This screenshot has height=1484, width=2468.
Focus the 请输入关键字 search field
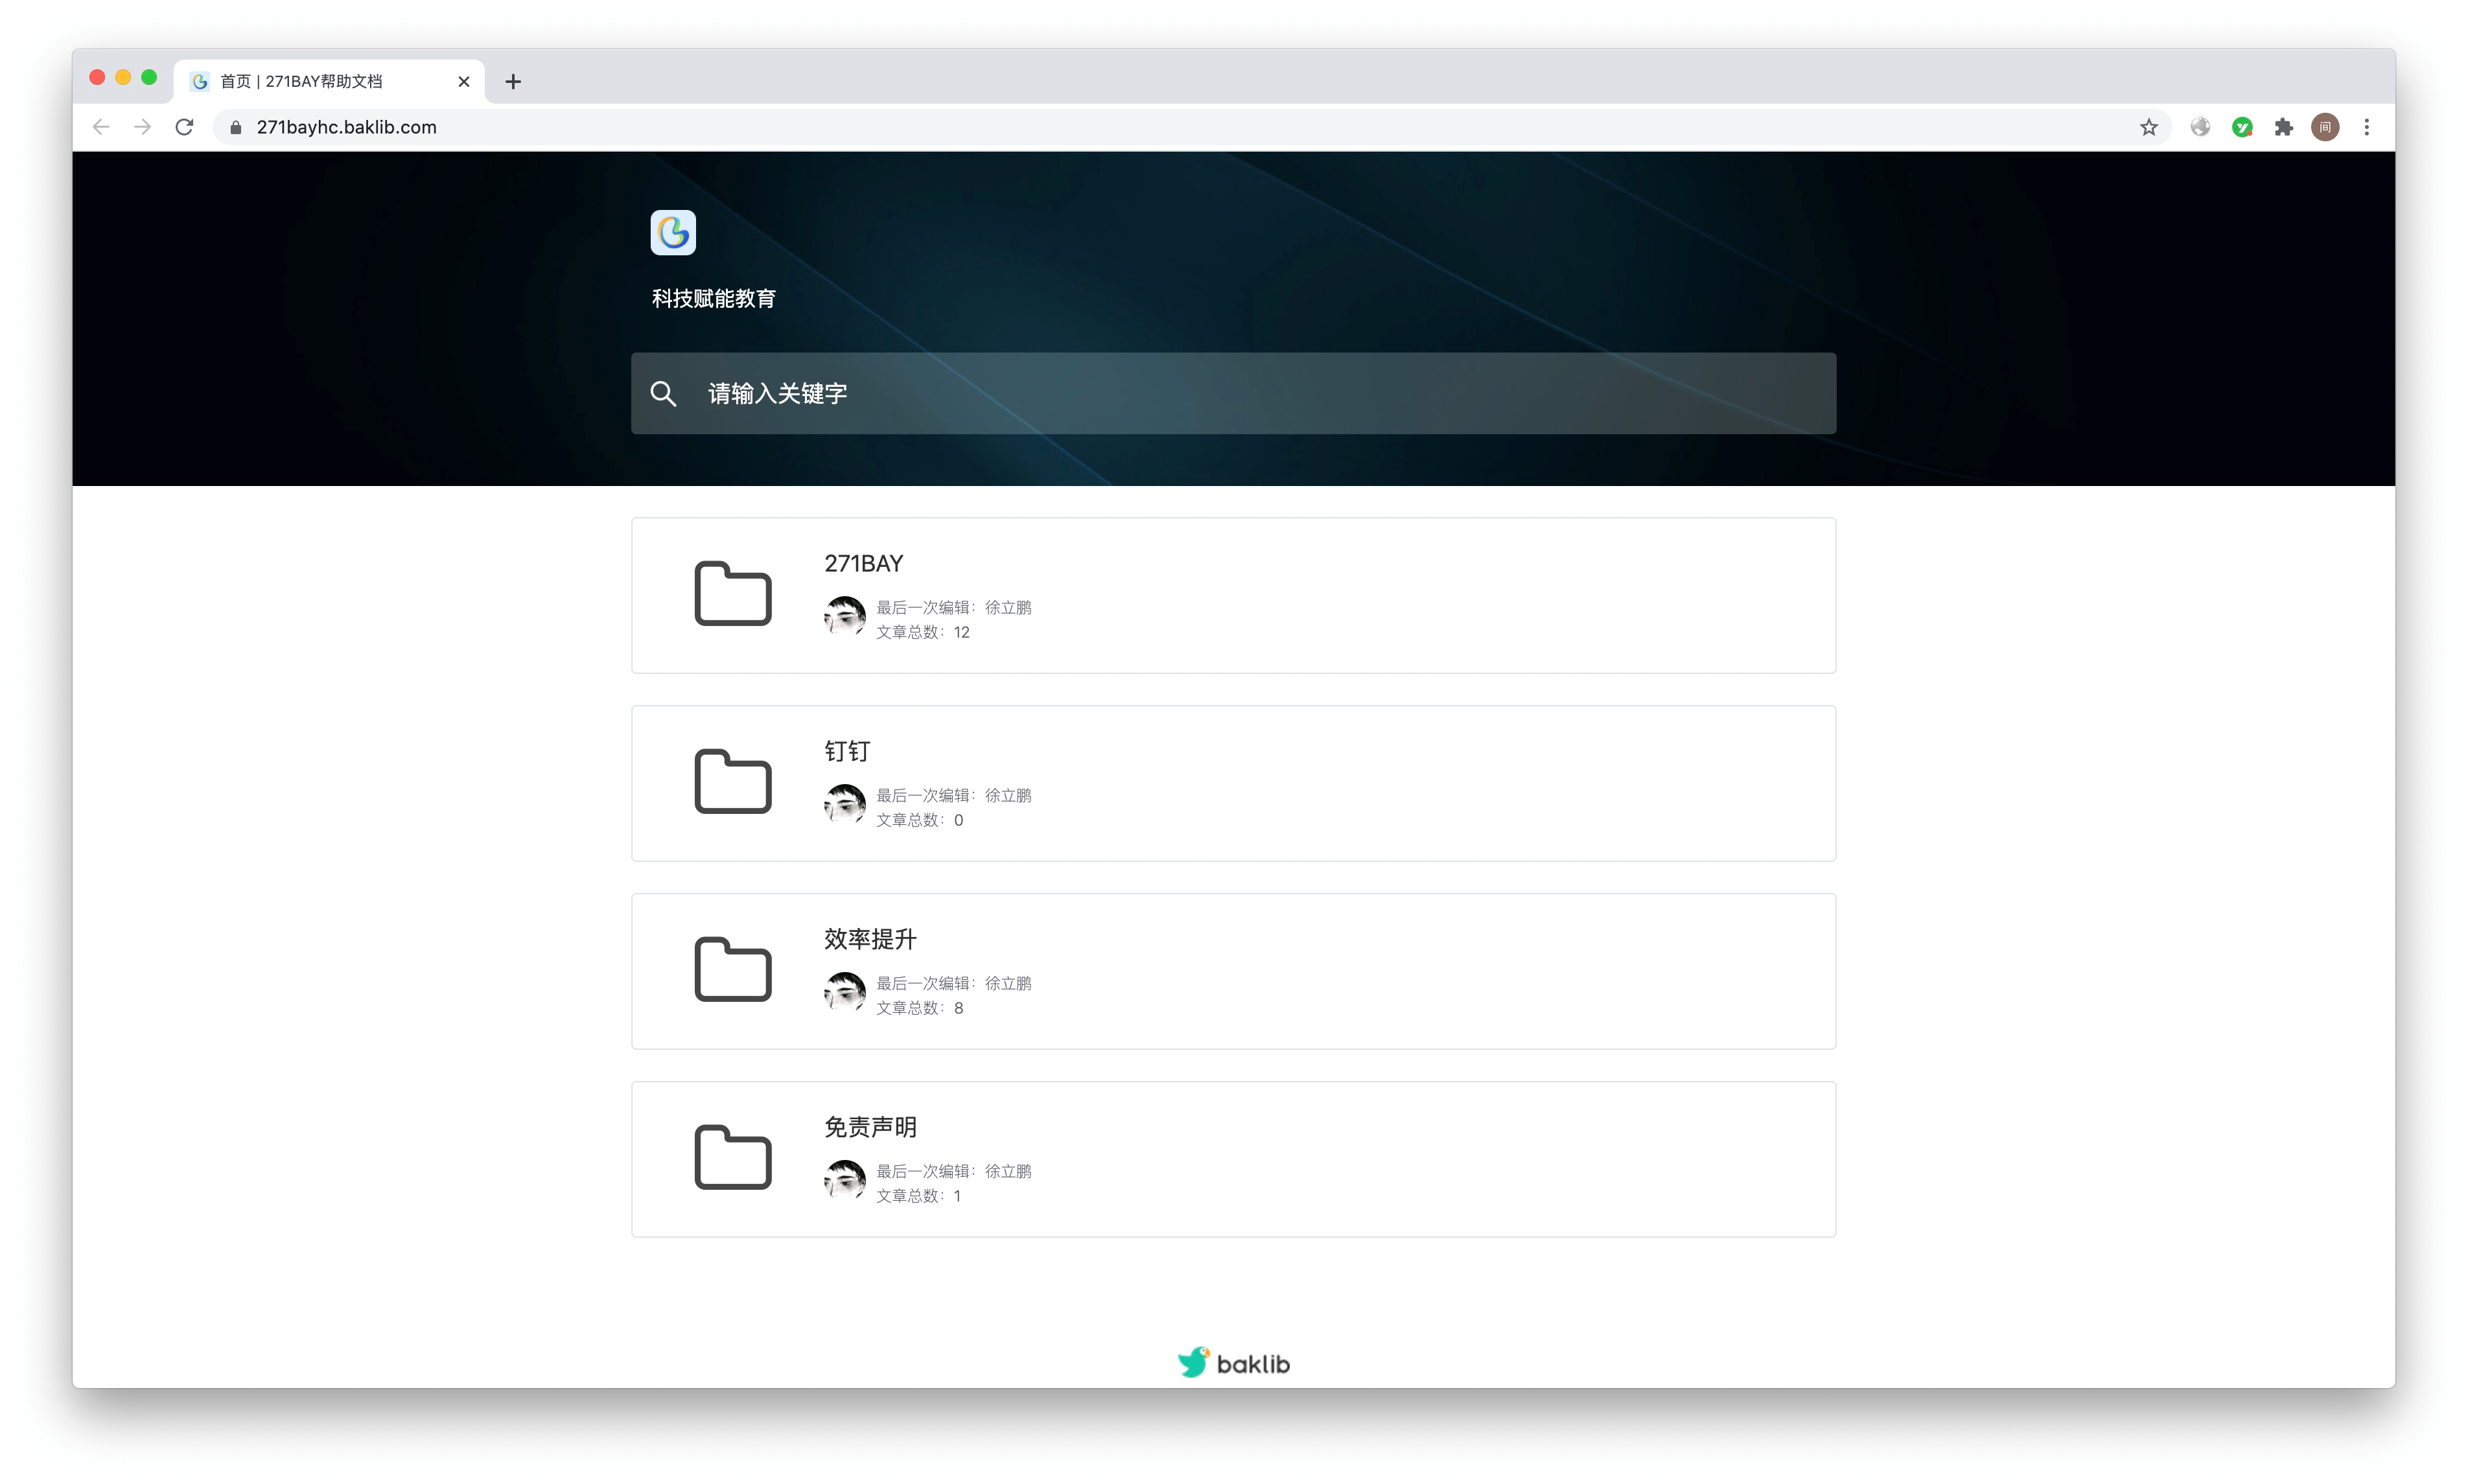(1250, 393)
